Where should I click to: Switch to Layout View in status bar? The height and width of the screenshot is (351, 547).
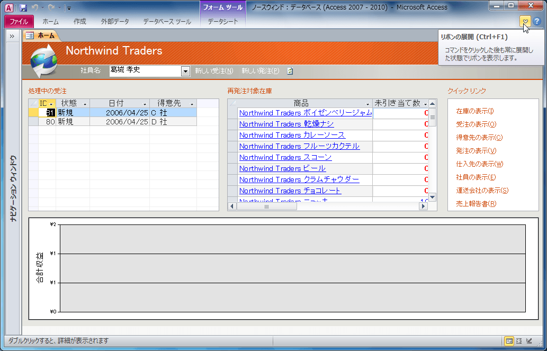pyautogui.click(x=519, y=341)
